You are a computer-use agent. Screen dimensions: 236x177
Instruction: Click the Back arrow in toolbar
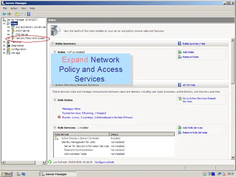coord(4,14)
